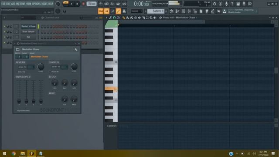279x157 pixels.
Task: Click the Reverb level knob
Action: coord(41,67)
